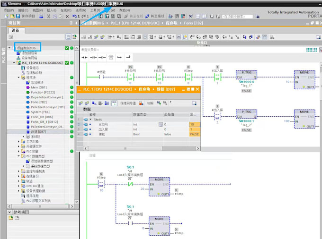The width and height of the screenshot is (322, 239).
Task: Collapse the 项目案例BUG root tree node
Action: (9, 48)
